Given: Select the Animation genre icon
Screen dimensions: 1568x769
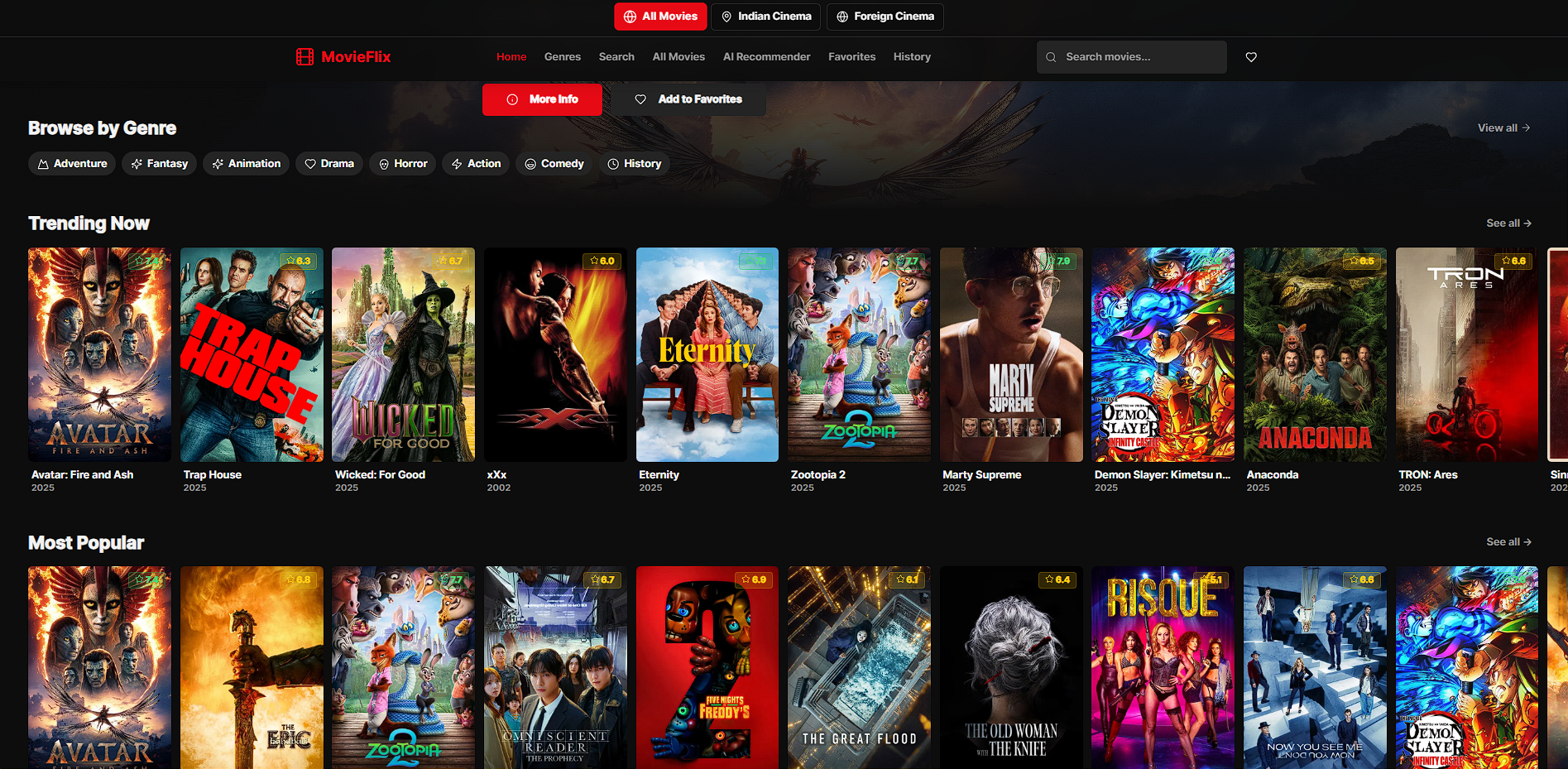Looking at the screenshot, I should tap(218, 163).
